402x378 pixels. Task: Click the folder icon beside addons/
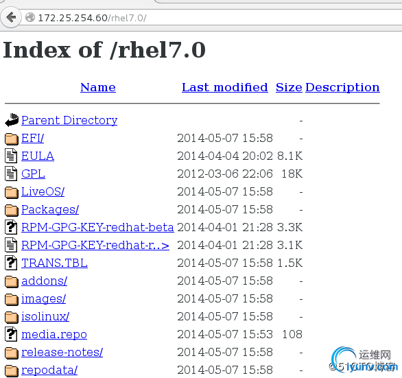(x=12, y=281)
